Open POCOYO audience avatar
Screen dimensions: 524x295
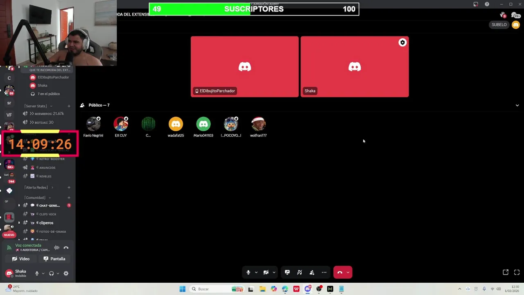coord(231,124)
